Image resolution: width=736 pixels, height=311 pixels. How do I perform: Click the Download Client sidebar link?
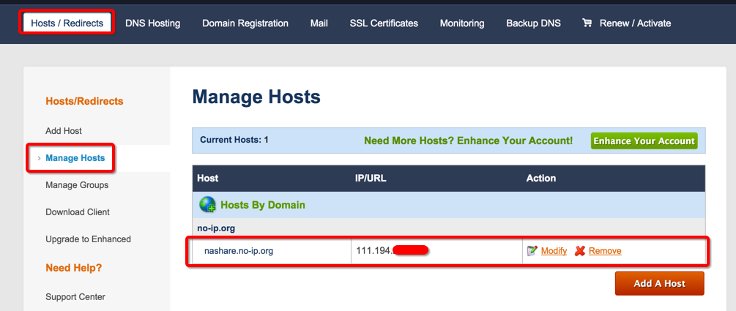(x=78, y=212)
